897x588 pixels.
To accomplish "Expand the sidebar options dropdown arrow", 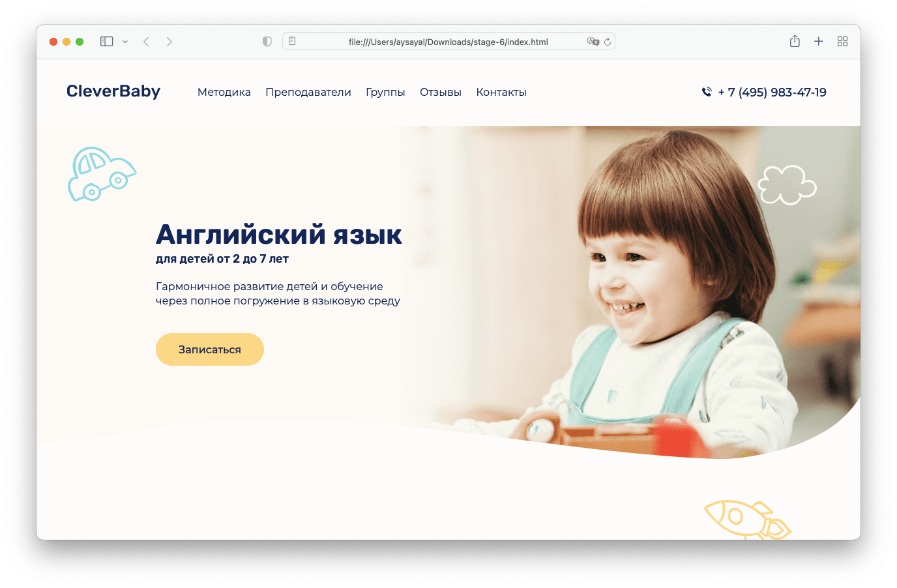I will (x=125, y=42).
